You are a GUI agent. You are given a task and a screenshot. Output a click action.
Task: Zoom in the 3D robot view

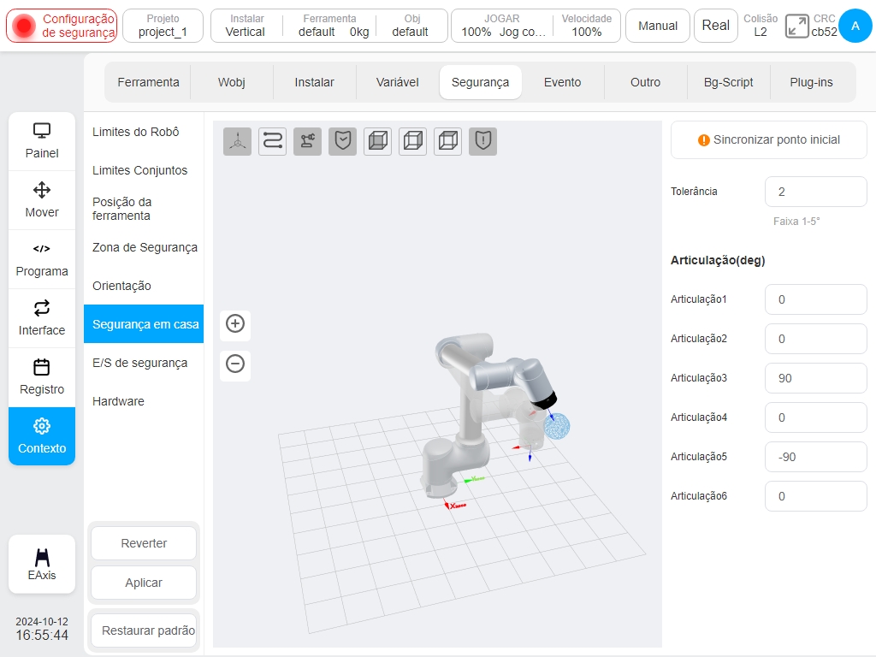[235, 323]
